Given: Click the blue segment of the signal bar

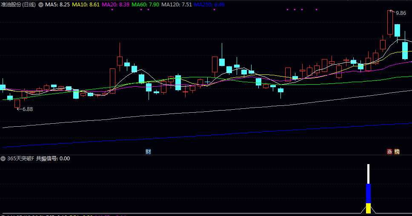Looking at the screenshot, I should coord(369,193).
